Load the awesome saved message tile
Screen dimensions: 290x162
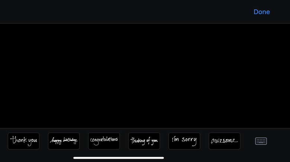[225, 141]
